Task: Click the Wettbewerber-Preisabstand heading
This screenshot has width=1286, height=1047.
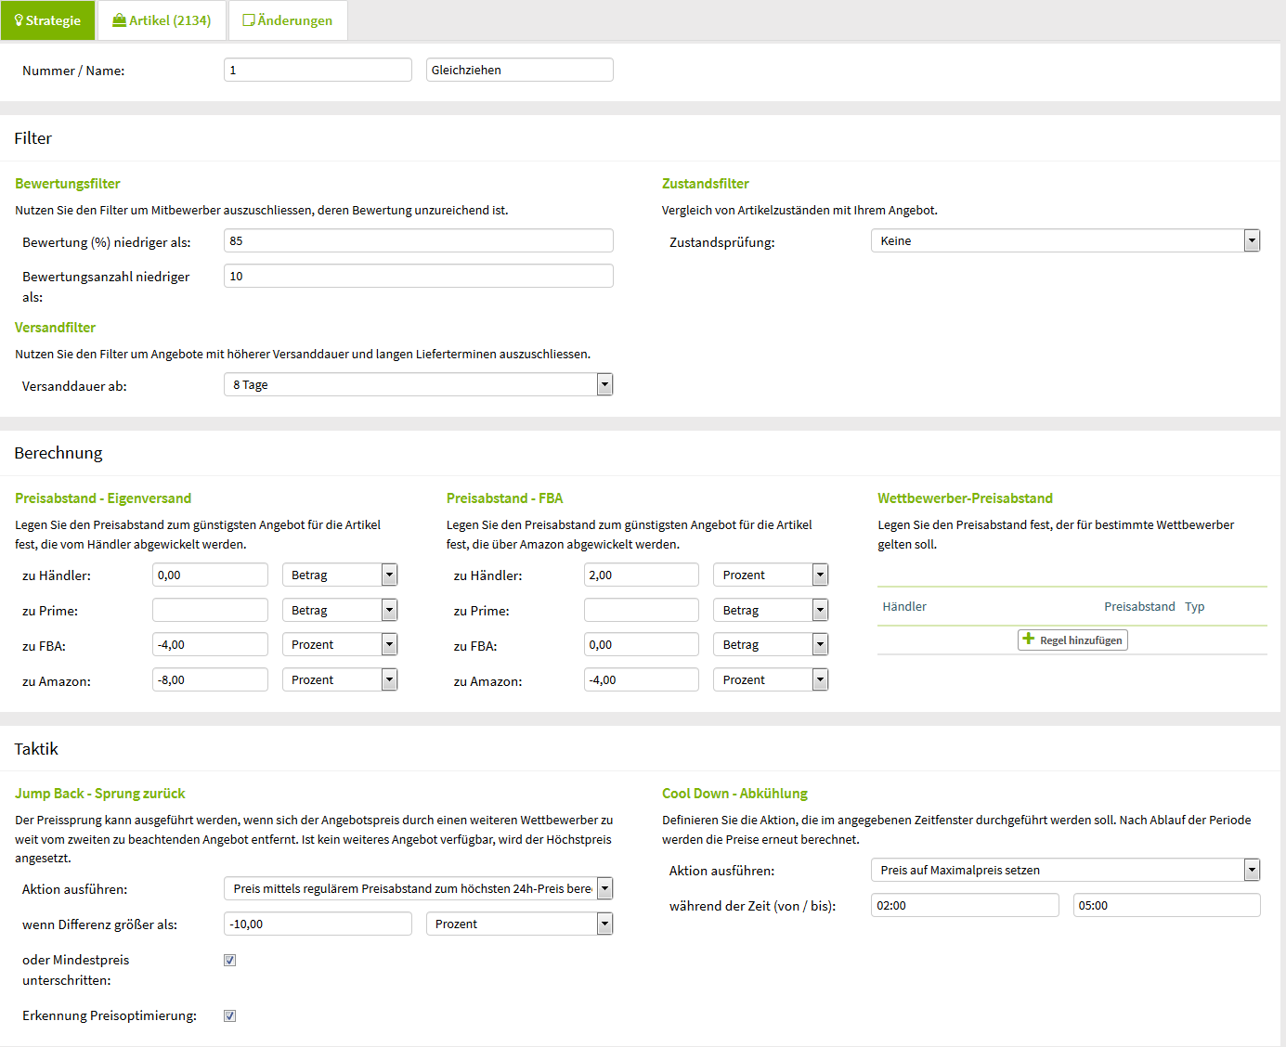Action: pos(965,498)
